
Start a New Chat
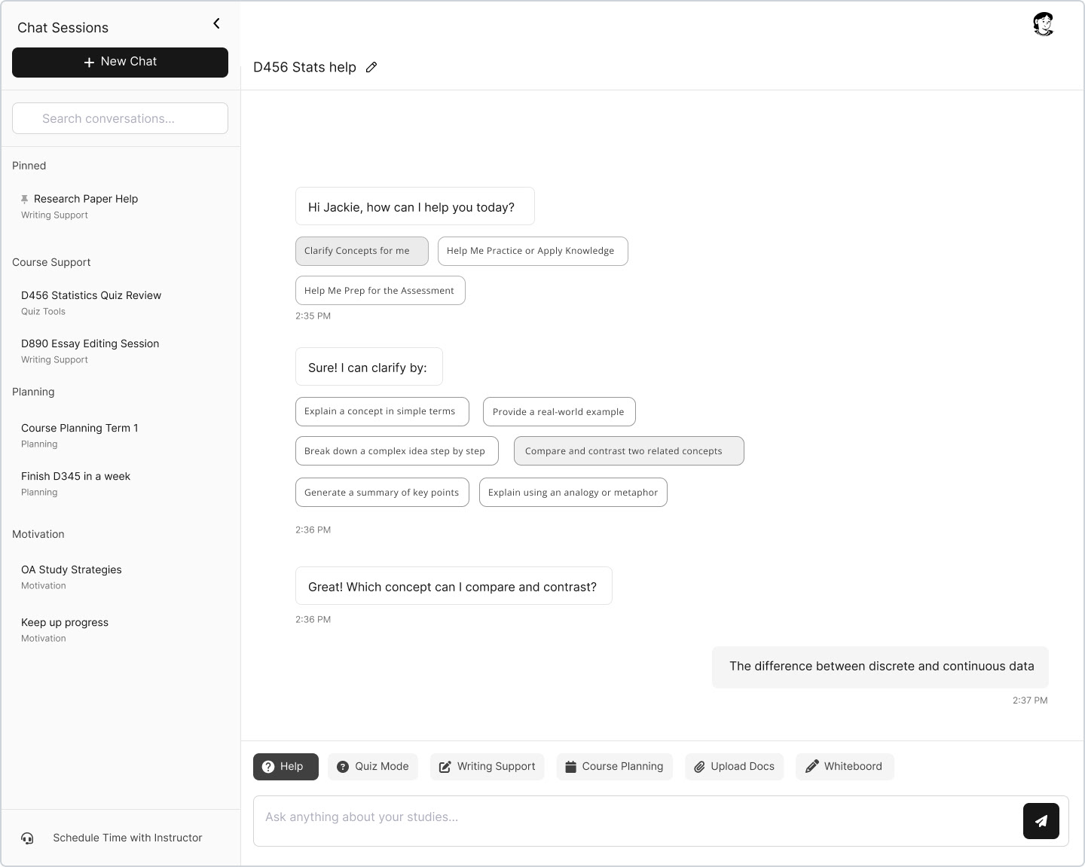[120, 62]
